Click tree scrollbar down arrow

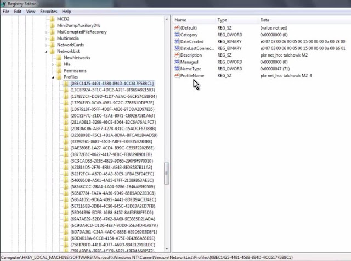pyautogui.click(x=167, y=249)
